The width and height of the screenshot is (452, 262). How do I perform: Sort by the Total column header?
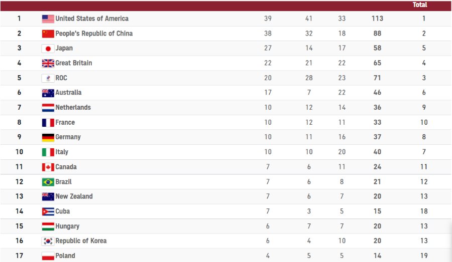coord(420,5)
